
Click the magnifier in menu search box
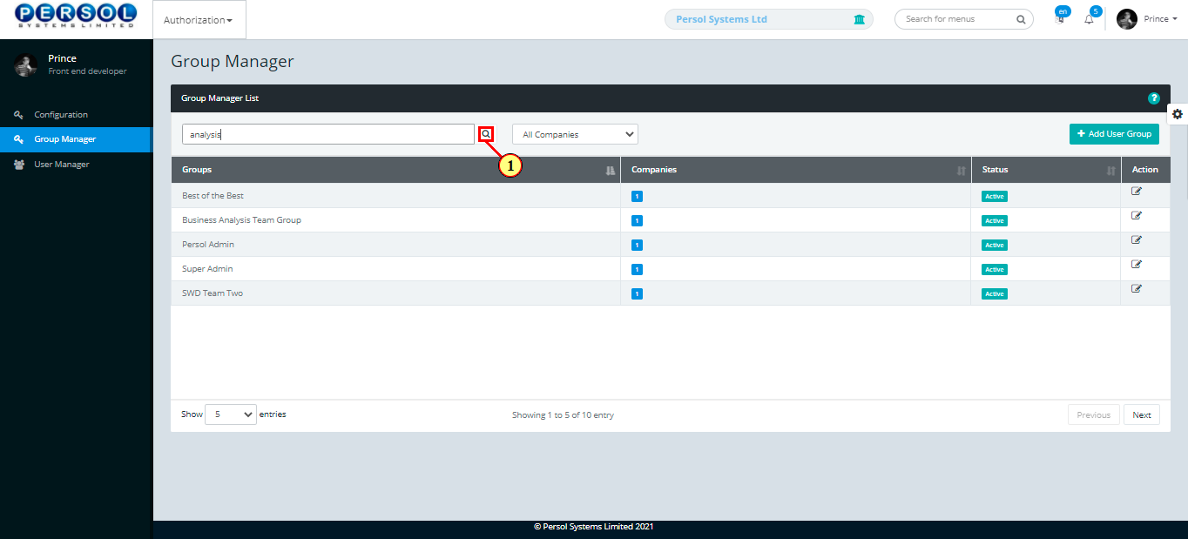(1021, 19)
